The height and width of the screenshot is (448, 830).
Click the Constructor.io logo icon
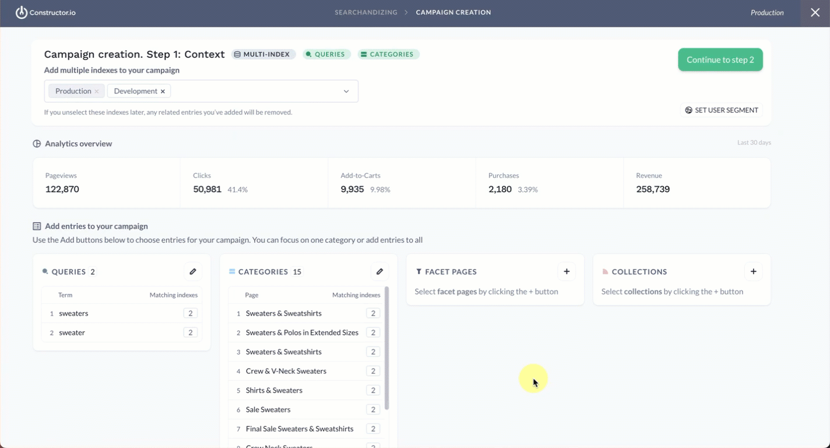pos(22,12)
